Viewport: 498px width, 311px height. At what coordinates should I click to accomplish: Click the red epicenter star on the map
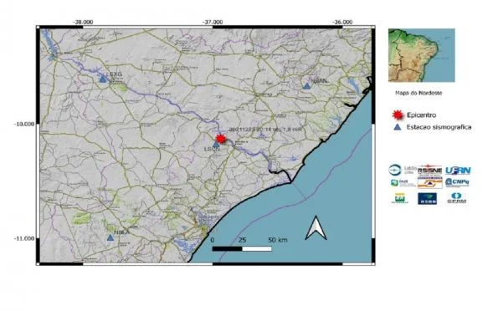[x=220, y=139]
